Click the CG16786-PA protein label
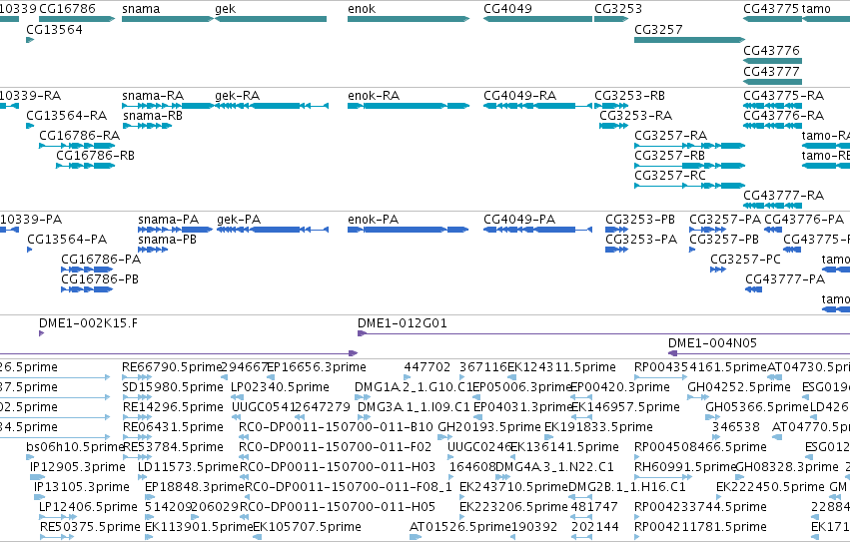850x542 pixels. tap(101, 260)
